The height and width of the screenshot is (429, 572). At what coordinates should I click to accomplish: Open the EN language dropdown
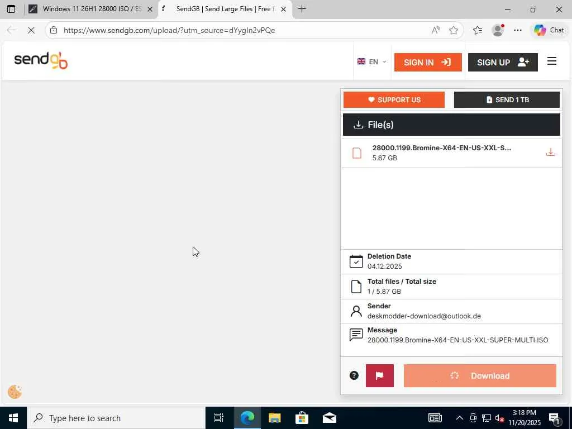[x=371, y=61]
